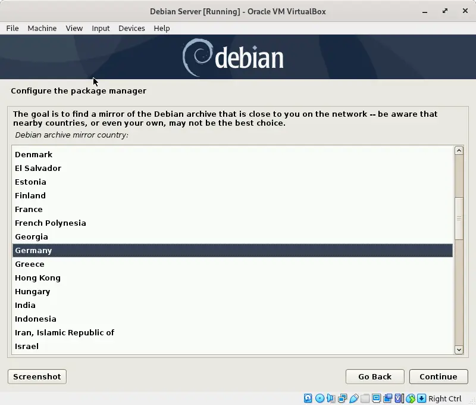
Task: Select Estonia as mirror country
Action: tap(233, 182)
